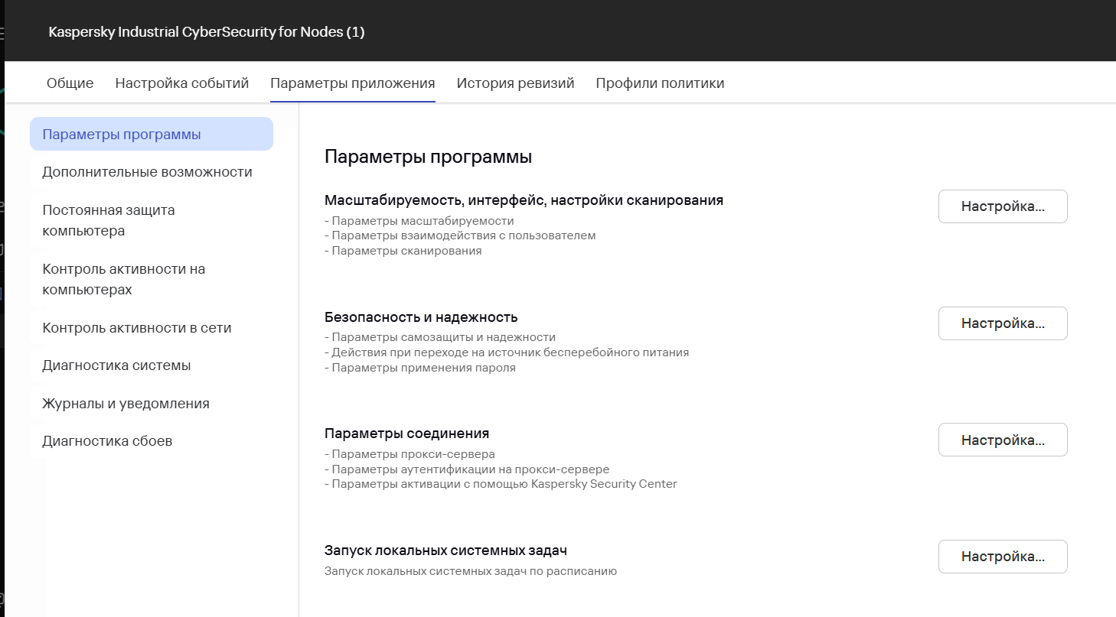Open the Общие tab
The image size is (1116, 617).
[70, 83]
